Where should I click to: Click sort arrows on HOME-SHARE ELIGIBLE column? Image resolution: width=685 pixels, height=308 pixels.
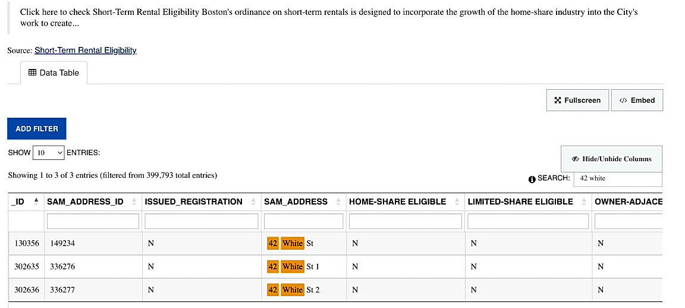[457, 202]
